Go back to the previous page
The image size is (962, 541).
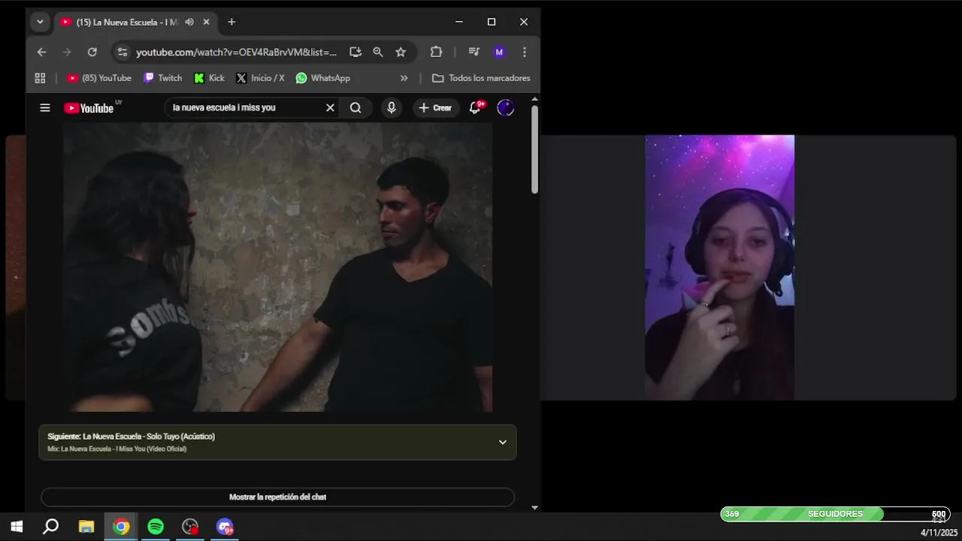[x=41, y=52]
